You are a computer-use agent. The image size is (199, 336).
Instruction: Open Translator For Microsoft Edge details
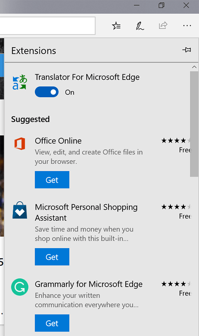87,77
